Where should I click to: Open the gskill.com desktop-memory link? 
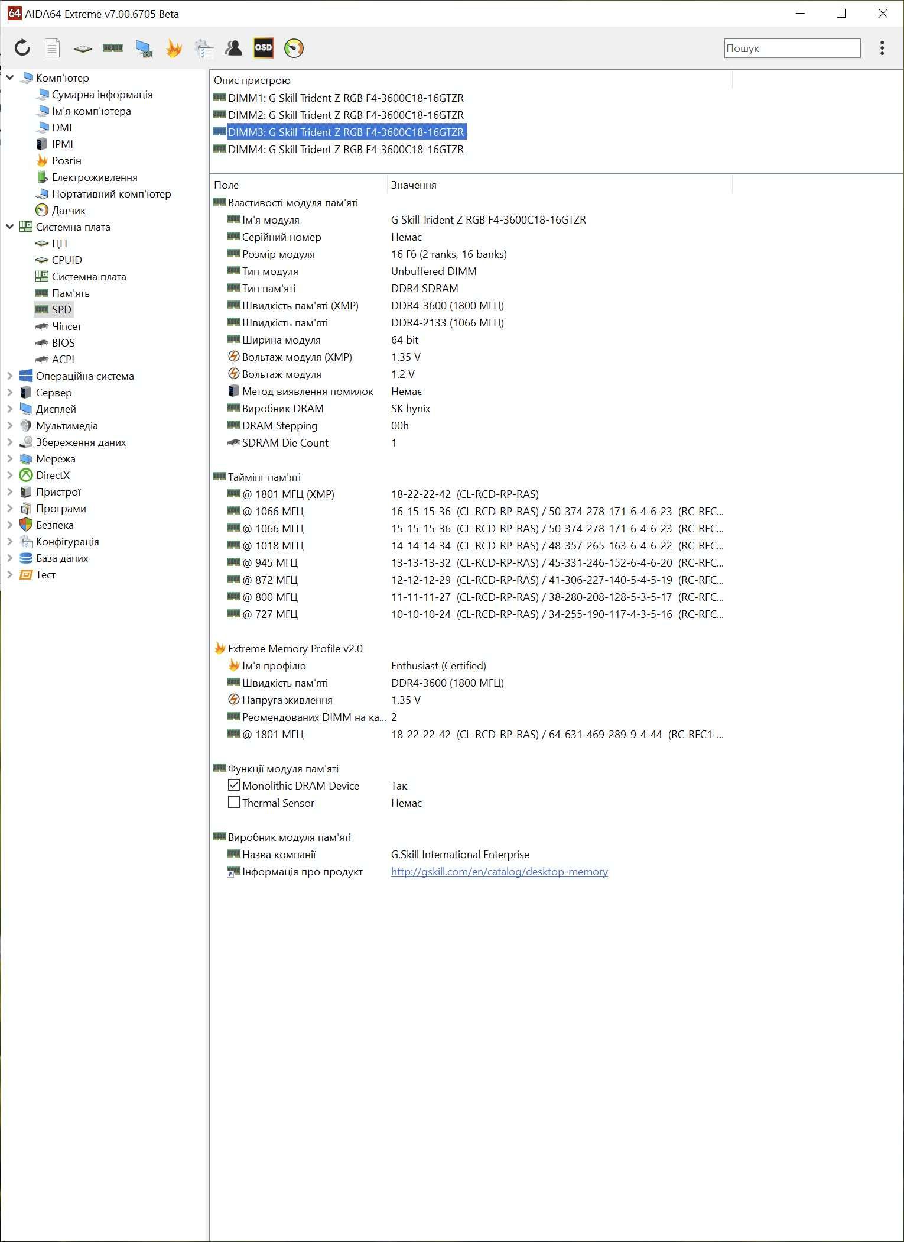499,872
